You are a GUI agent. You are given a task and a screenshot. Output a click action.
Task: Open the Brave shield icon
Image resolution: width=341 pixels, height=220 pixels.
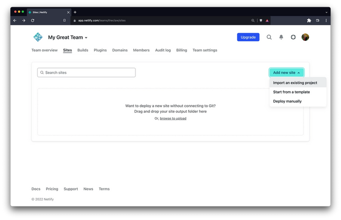tap(261, 20)
